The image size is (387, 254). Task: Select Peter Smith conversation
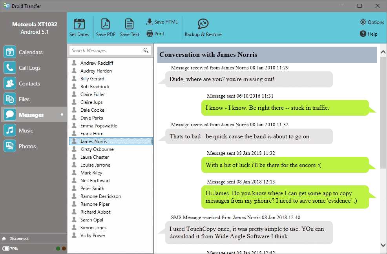pos(111,189)
